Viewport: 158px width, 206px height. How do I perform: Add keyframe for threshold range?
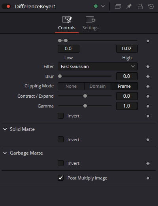pos(148,41)
